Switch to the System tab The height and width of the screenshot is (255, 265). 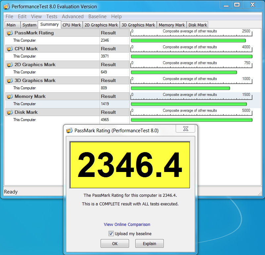click(x=29, y=25)
